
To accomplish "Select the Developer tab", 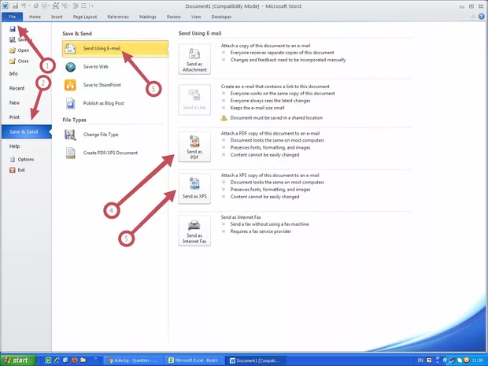I will 221,17.
